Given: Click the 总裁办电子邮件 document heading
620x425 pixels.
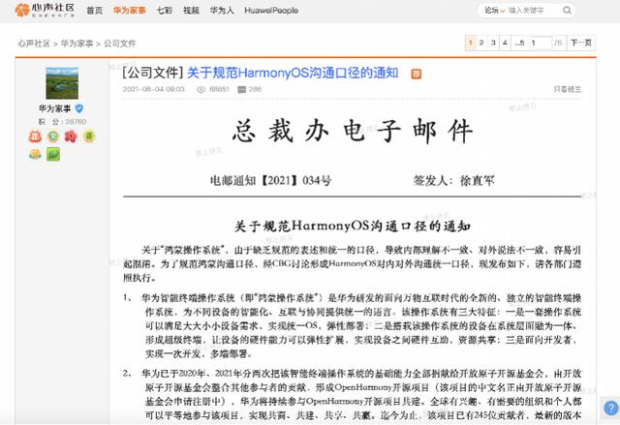Looking at the screenshot, I should coord(353,131).
